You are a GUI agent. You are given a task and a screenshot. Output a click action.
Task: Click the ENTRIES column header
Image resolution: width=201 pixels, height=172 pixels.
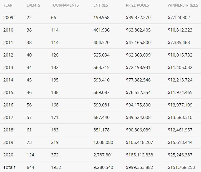[x=100, y=5]
